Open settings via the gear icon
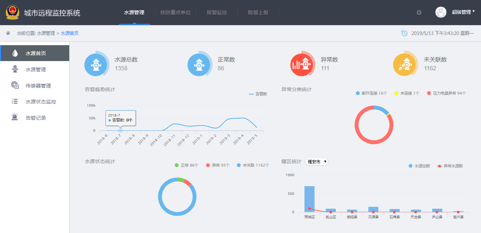The width and height of the screenshot is (481, 233). point(419,12)
